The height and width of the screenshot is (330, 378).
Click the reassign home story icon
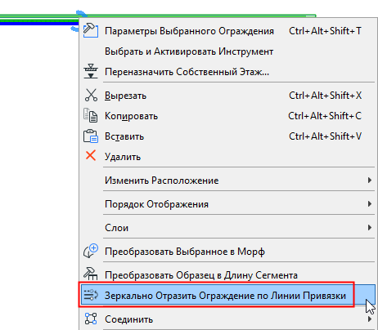point(91,71)
